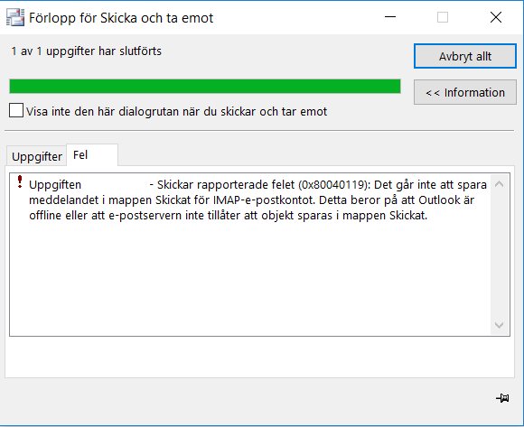The height and width of the screenshot is (427, 524).
Task: Click the green progress bar
Action: pos(205,86)
